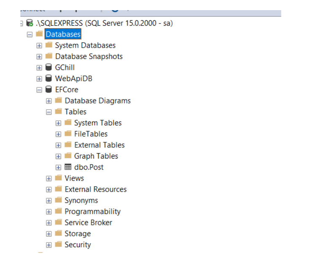Click the System Tables folder icon

pos(68,122)
